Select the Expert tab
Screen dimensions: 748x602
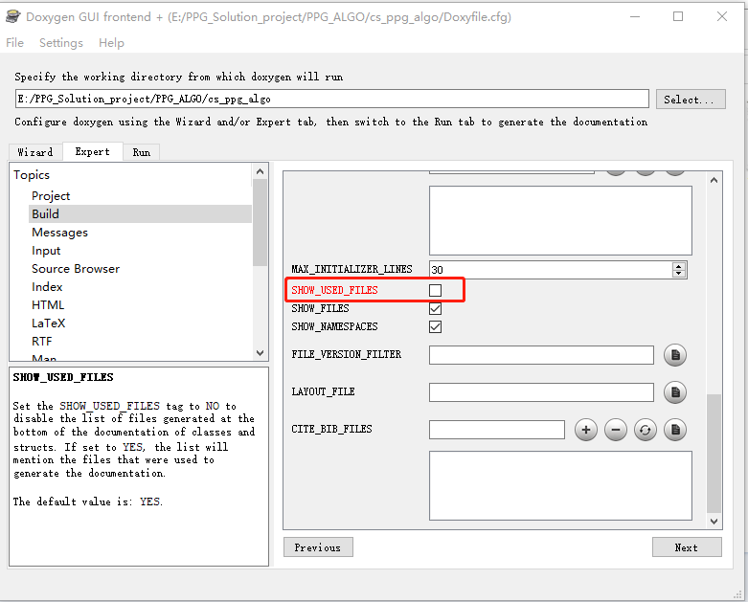coord(93,151)
